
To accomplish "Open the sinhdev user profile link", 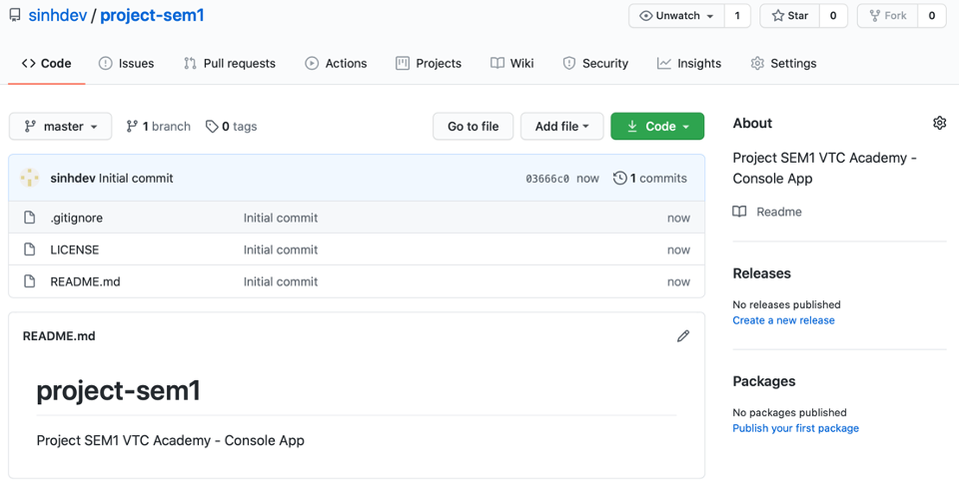I will pyautogui.click(x=58, y=15).
